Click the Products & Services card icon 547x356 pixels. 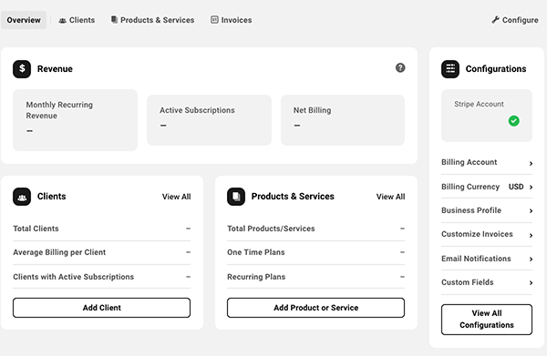(236, 197)
